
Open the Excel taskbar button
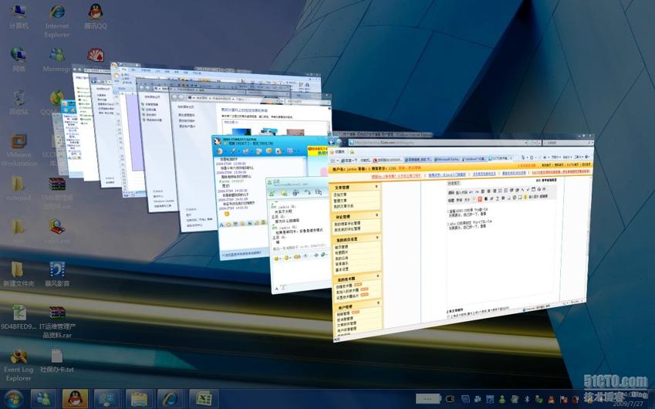coord(204,398)
